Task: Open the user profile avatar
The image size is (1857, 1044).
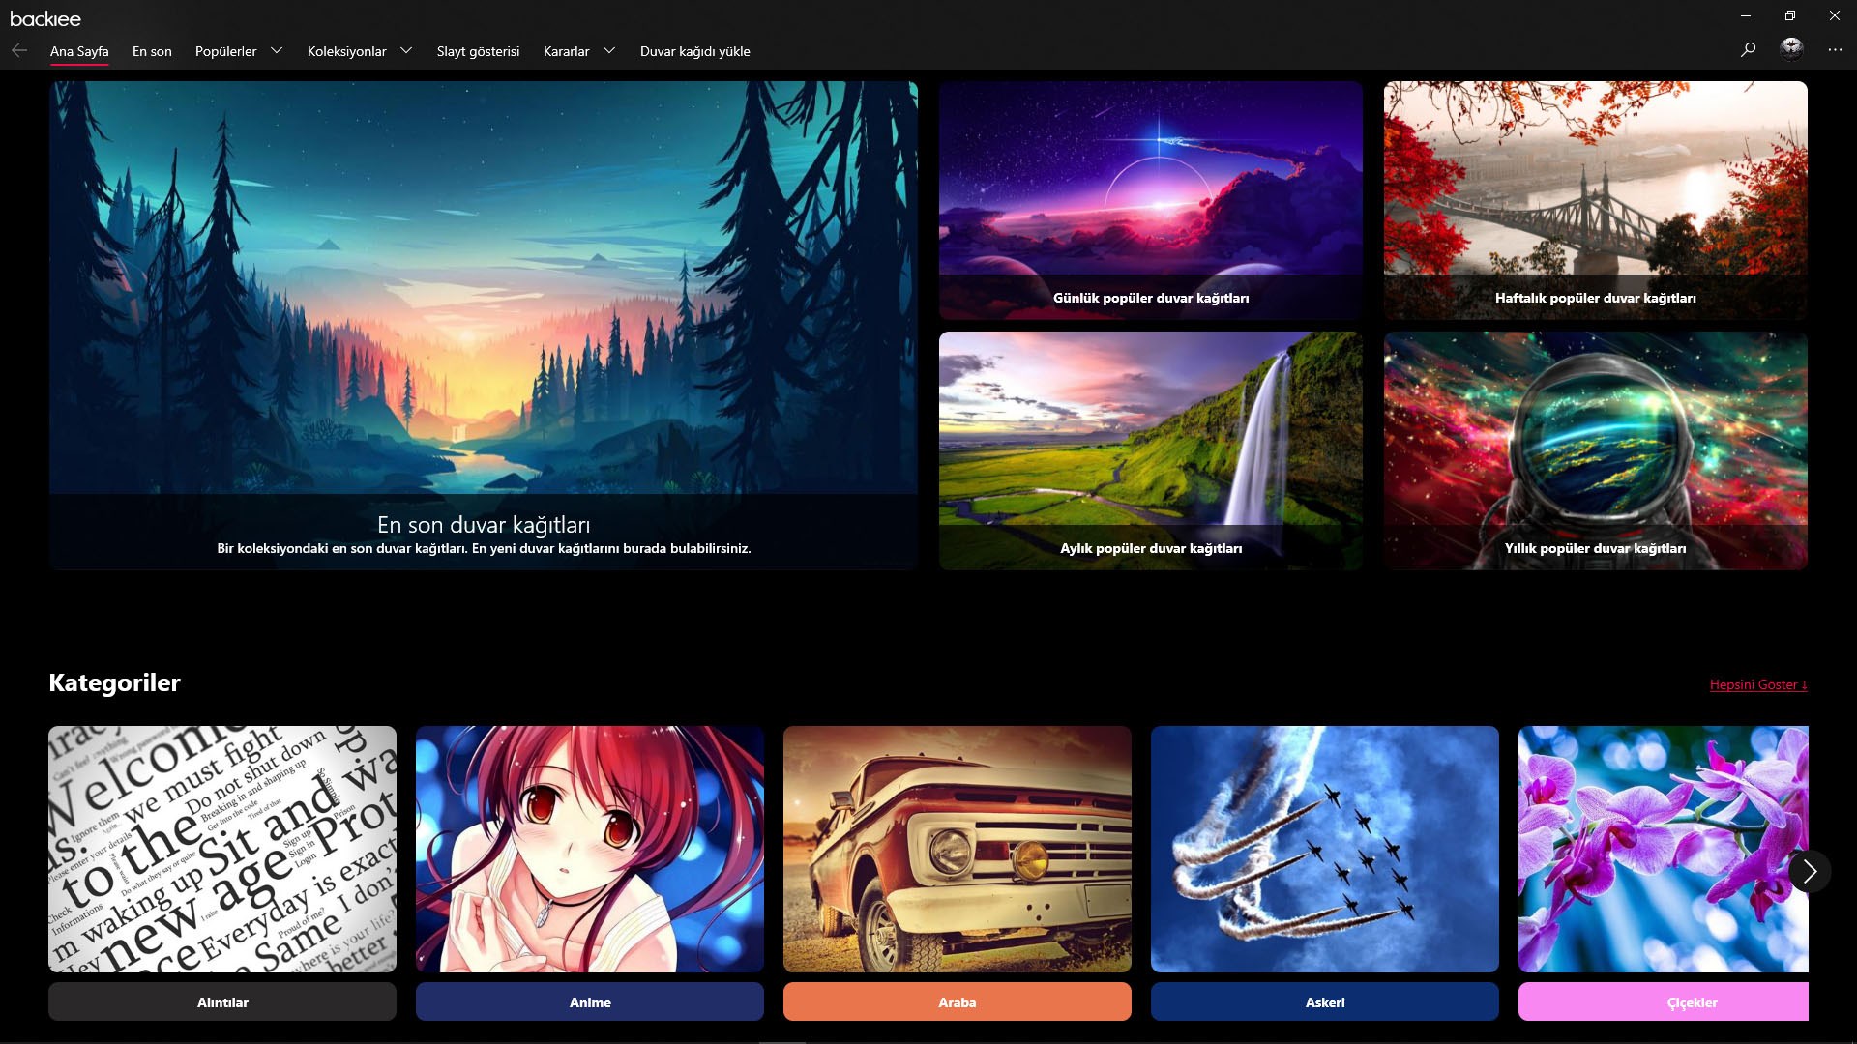Action: pos(1791,49)
